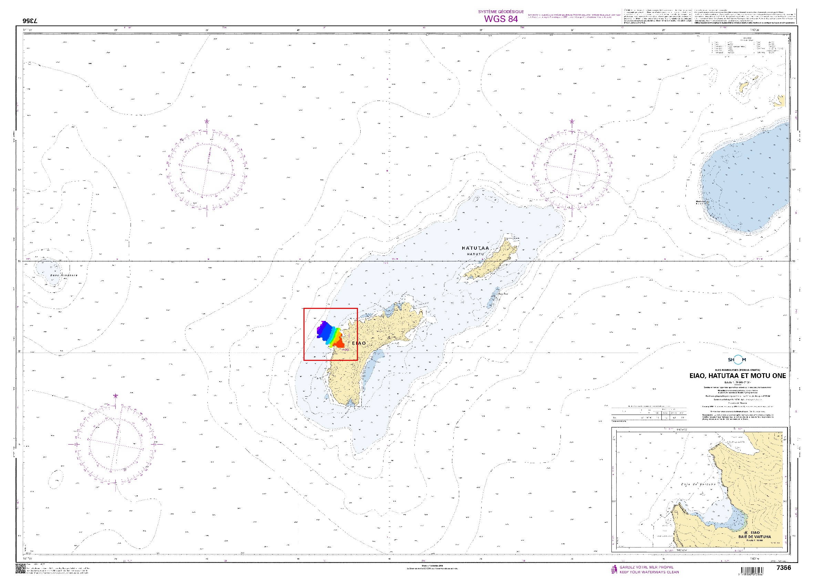This screenshot has height=584, width=814.
Task: Click the red rectangle outline west of Eiao
Action: [305, 334]
